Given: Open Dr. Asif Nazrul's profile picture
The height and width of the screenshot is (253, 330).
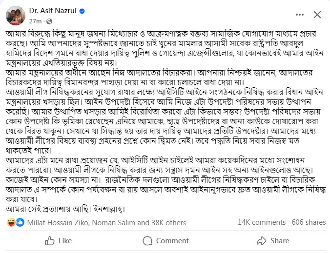Looking at the screenshot, I should click(x=16, y=16).
